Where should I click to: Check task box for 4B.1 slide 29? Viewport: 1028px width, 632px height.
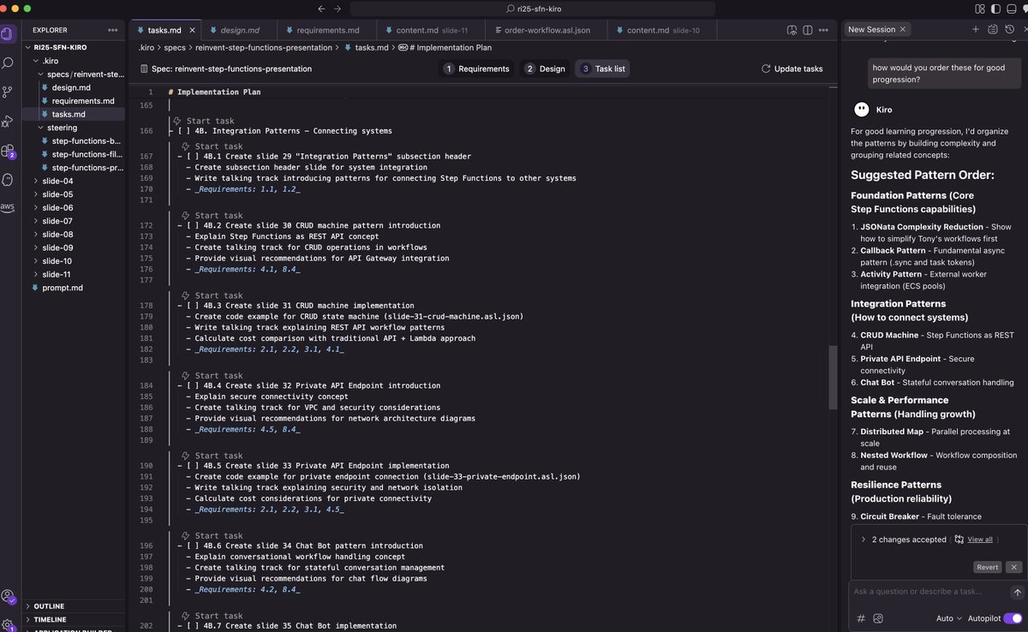(x=194, y=157)
